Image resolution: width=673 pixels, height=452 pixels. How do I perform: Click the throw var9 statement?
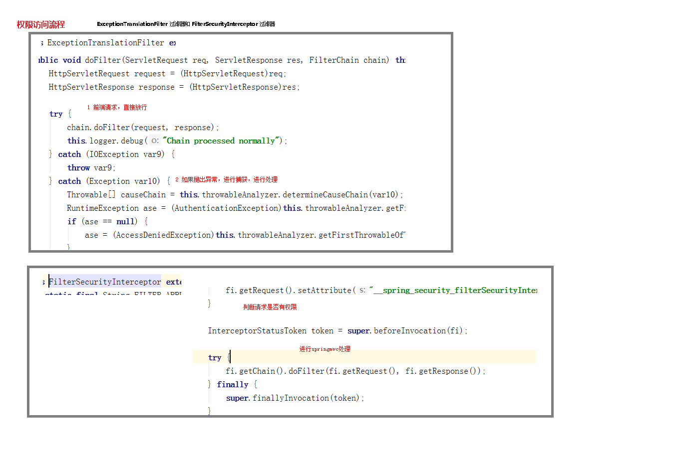(91, 168)
